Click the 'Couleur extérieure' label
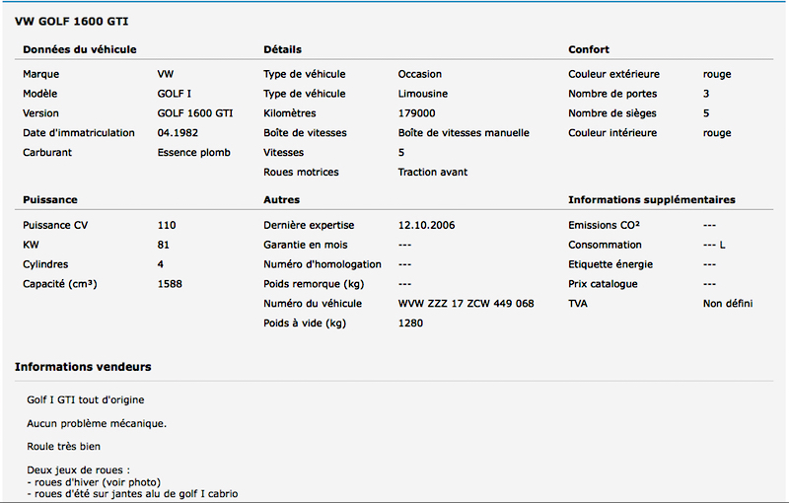 coord(613,74)
